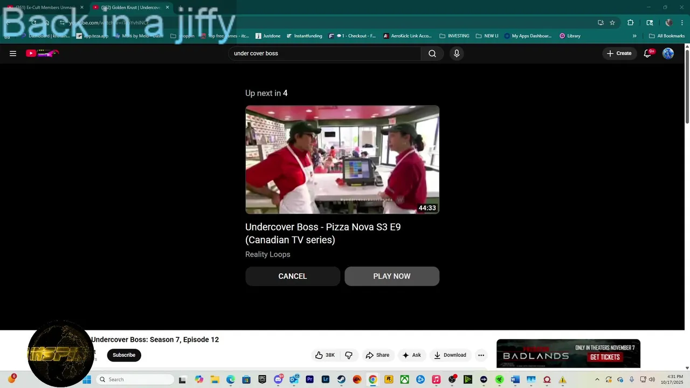Open the Razer icon in the taskbar
The height and width of the screenshot is (388, 690).
[x=499, y=379]
